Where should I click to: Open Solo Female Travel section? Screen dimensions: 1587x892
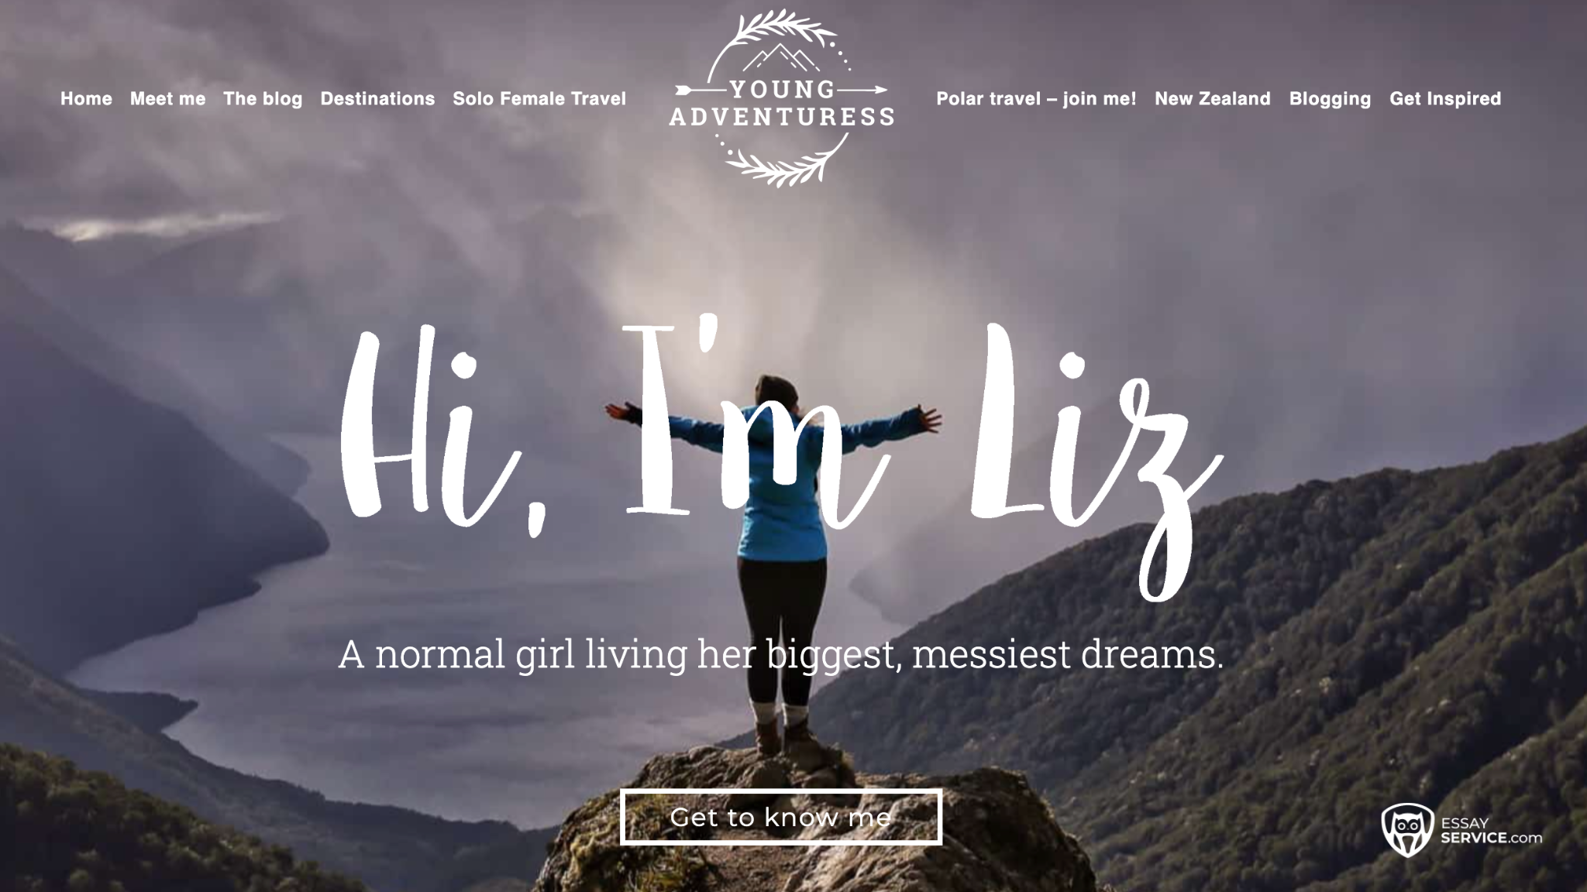539,98
